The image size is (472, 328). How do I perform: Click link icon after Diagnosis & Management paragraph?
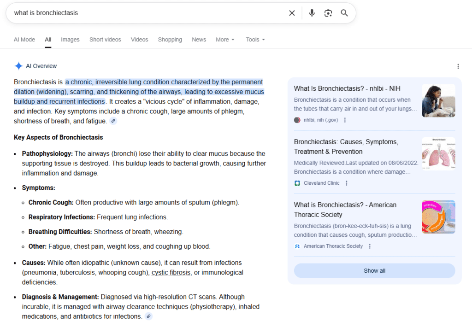(148, 316)
